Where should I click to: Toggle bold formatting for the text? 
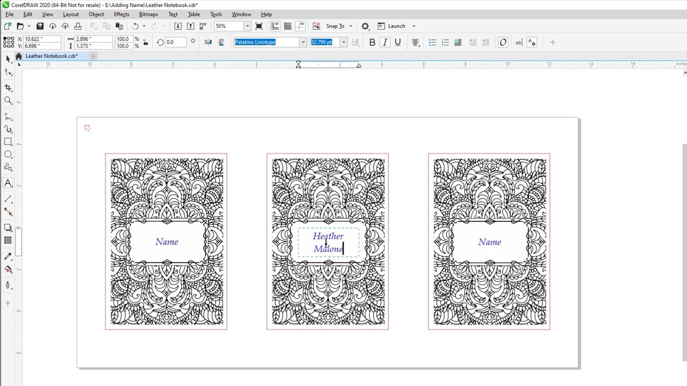tap(372, 42)
